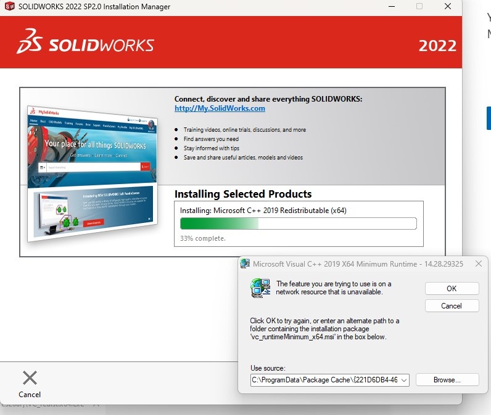Click the network resource icon in dialog
The width and height of the screenshot is (491, 415).
coord(260,288)
